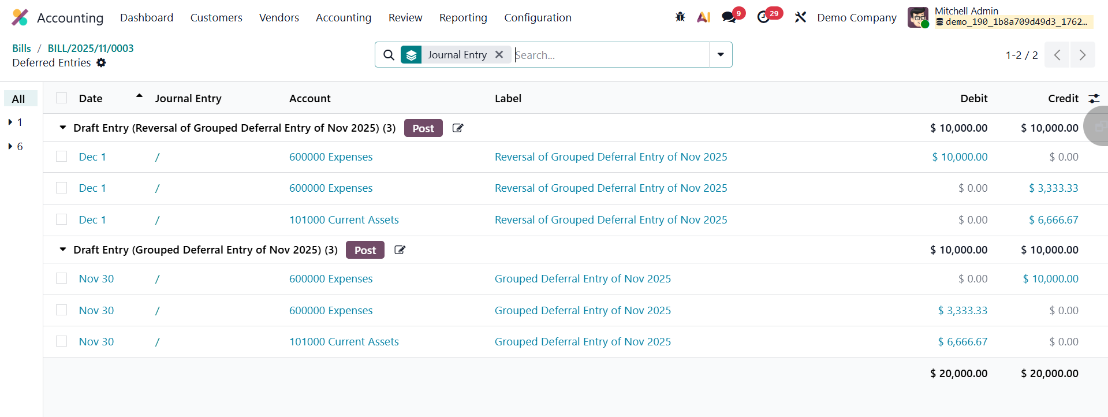Toggle the select-all header checkbox

tap(62, 98)
